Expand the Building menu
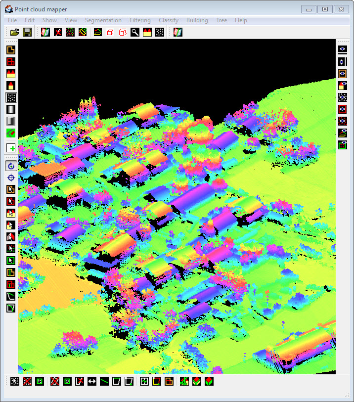 [x=197, y=20]
